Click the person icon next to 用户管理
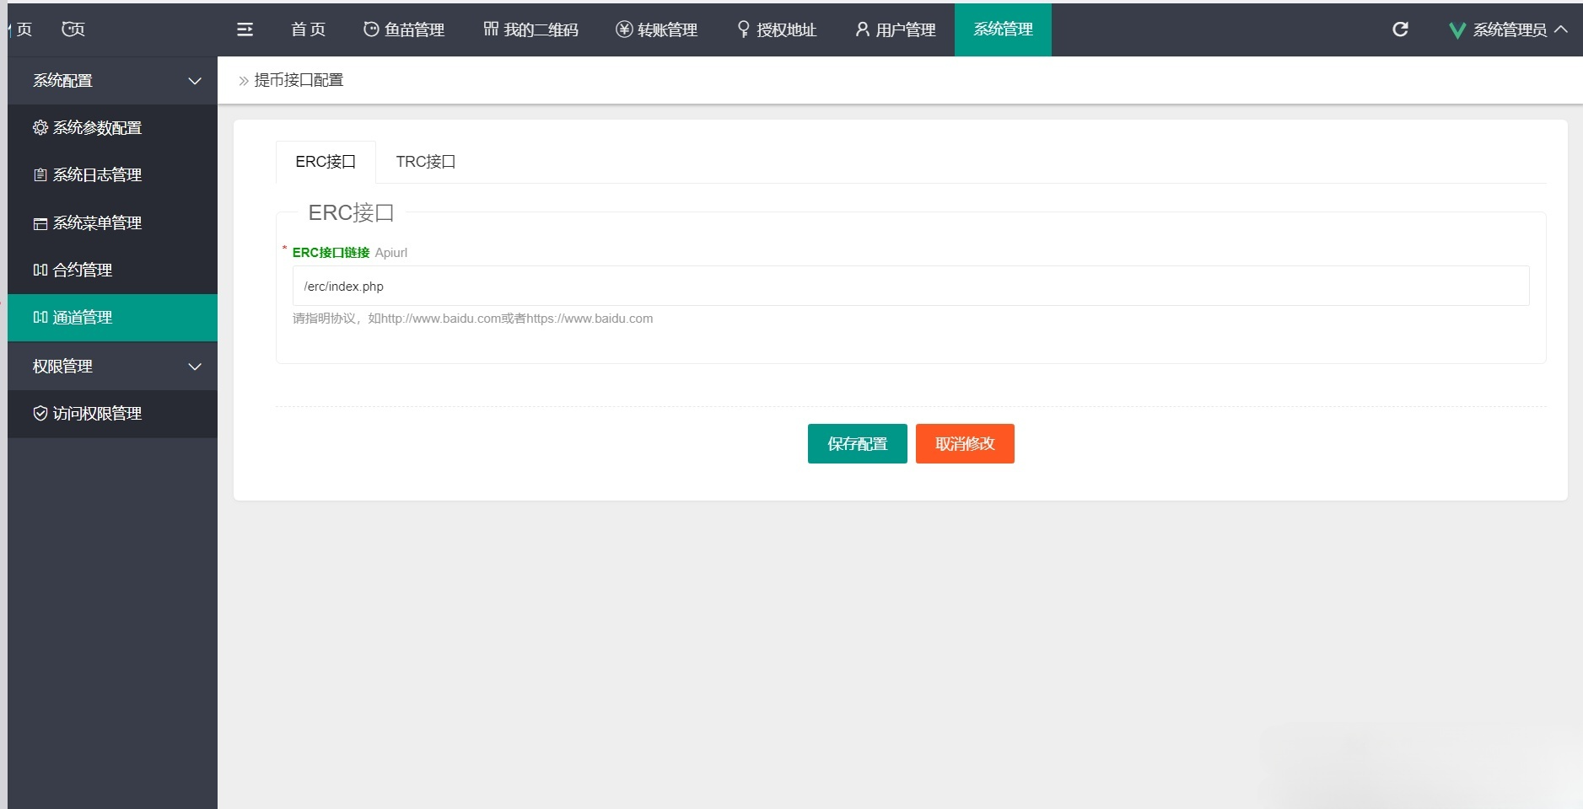This screenshot has height=809, width=1583. (x=861, y=29)
